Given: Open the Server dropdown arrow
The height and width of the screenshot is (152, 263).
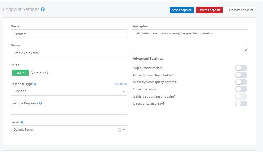Looking at the screenshot, I should click(124, 130).
